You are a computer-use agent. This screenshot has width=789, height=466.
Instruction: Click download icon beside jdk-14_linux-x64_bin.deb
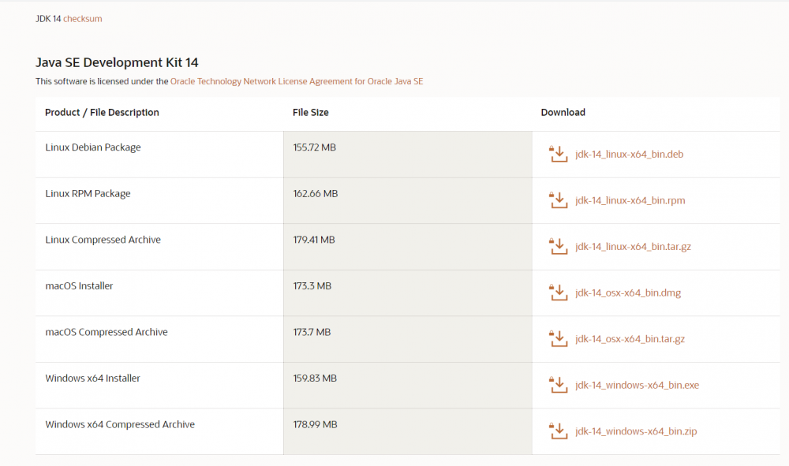pyautogui.click(x=558, y=154)
